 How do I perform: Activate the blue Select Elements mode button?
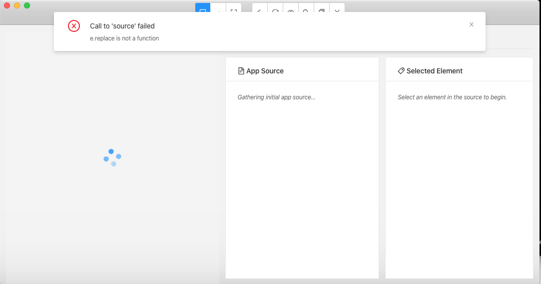tap(203, 8)
